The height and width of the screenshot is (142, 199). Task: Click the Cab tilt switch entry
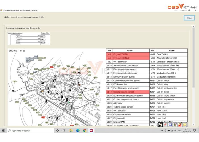click(x=163, y=81)
